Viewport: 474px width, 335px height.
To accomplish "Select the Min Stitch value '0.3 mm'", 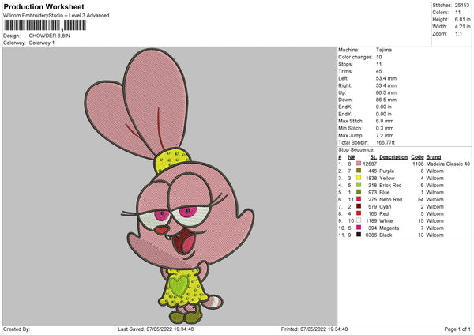I will pyautogui.click(x=385, y=128).
